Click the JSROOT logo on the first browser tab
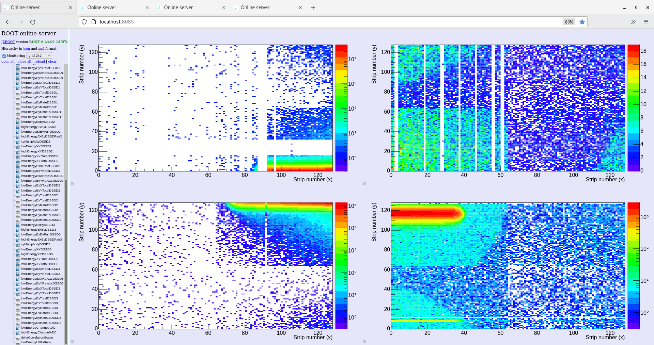The height and width of the screenshot is (345, 654). (5, 7)
